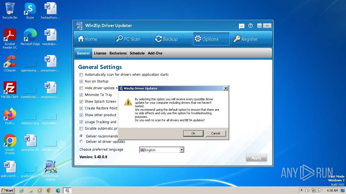Open the Start menu
Viewport: 346px width, 194px height.
pyautogui.click(x=7, y=190)
